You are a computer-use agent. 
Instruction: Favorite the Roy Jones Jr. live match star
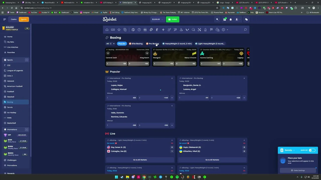[x=172, y=140]
